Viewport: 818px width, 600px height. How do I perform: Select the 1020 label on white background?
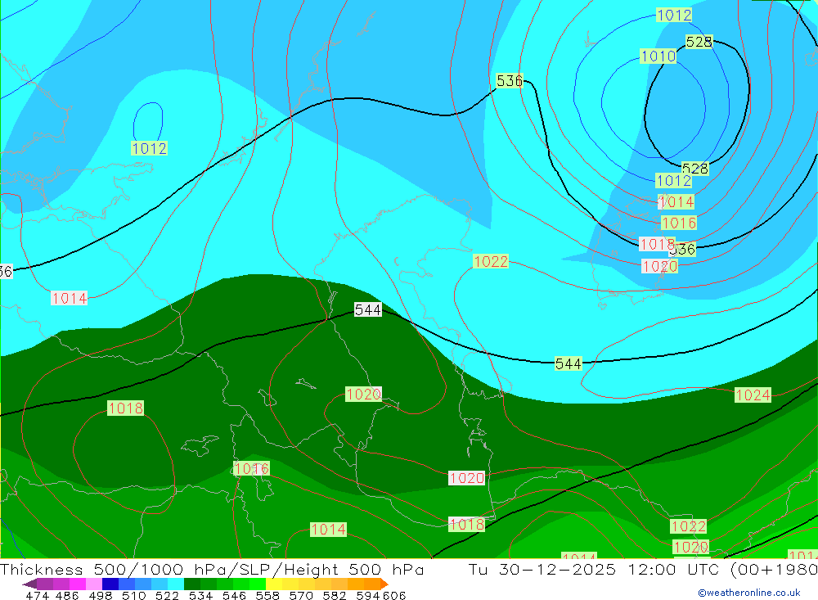tap(466, 478)
